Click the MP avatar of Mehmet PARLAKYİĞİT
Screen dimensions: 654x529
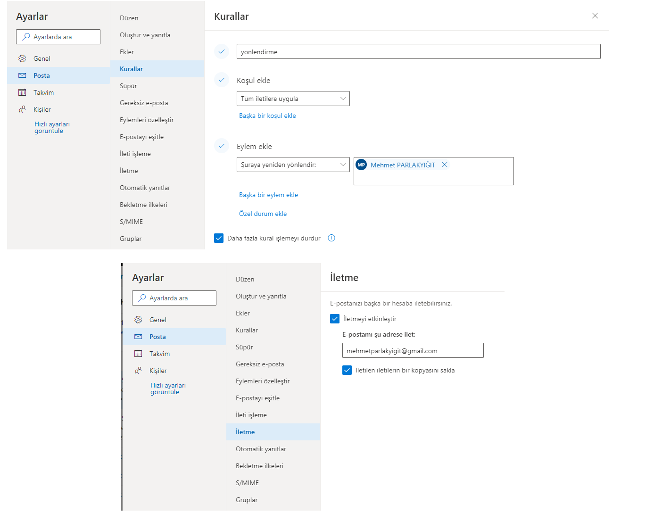tap(361, 165)
